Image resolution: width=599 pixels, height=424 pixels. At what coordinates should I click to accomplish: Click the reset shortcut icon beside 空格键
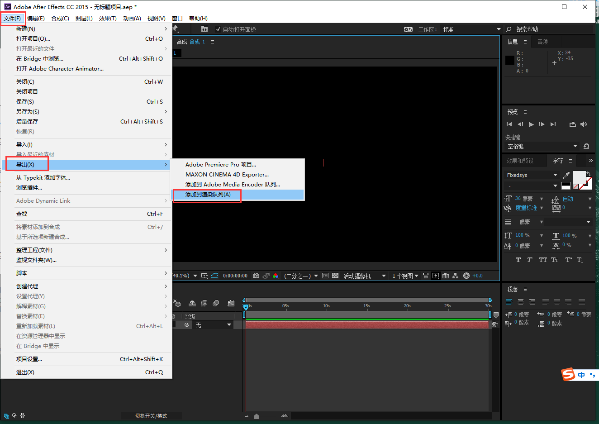(586, 146)
